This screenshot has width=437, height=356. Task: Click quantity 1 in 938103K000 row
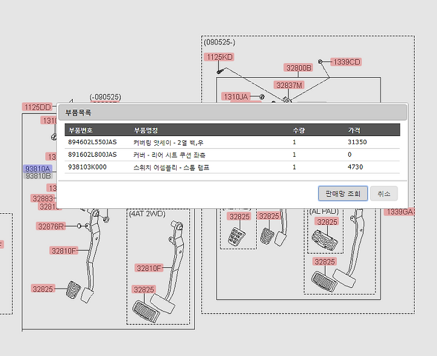pos(294,167)
